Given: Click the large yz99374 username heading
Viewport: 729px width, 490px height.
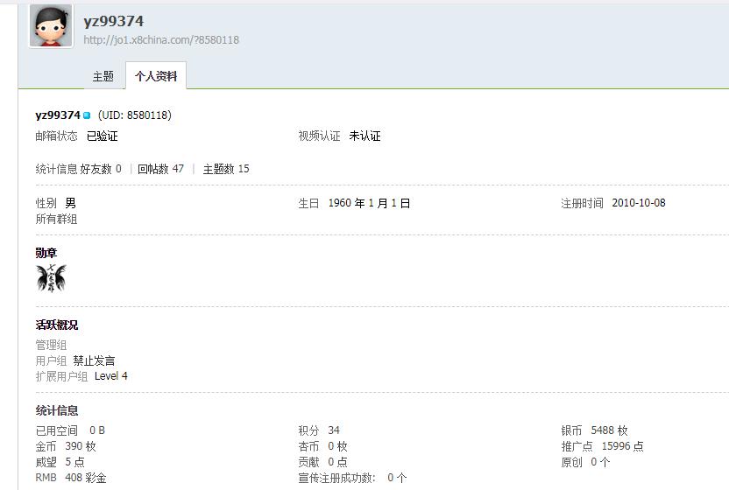Looking at the screenshot, I should (114, 20).
